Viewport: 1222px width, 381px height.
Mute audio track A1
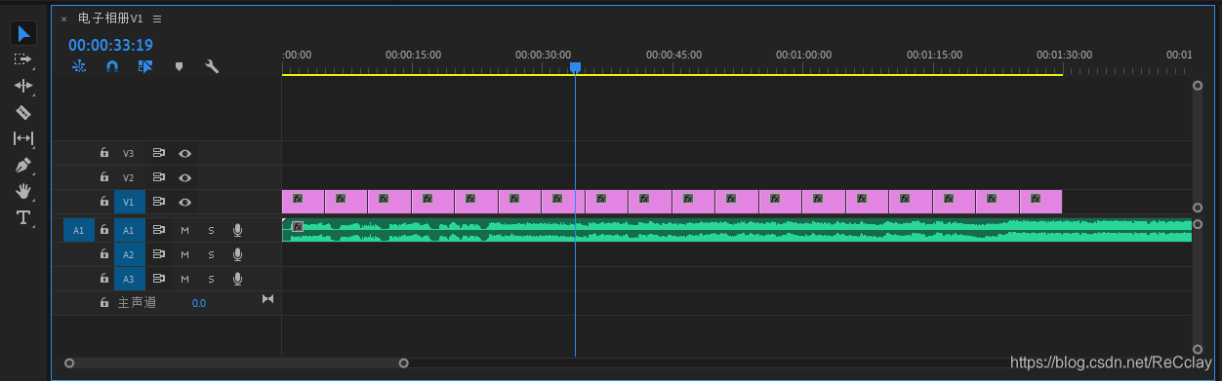184,230
